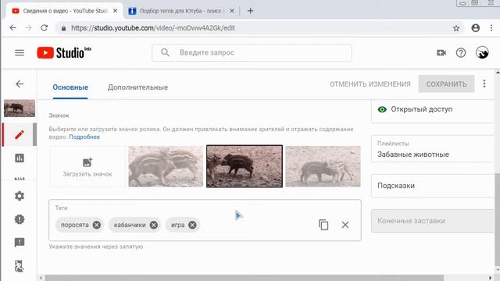Open the analytics bar chart icon
This screenshot has height=281, width=500.
(20, 158)
